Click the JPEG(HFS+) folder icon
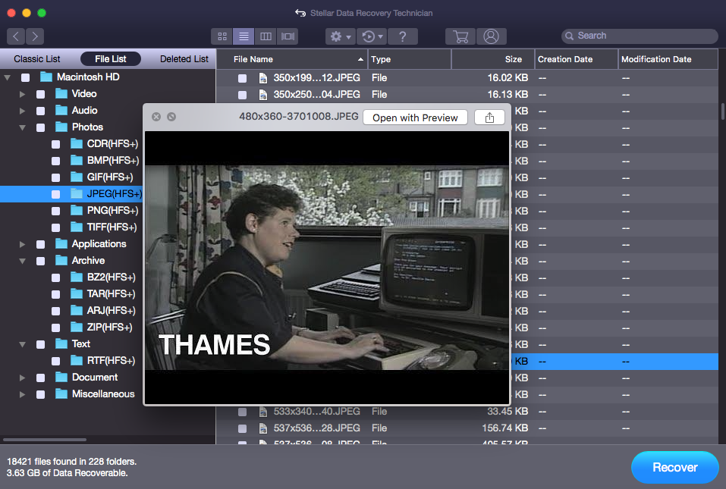726x489 pixels. coord(77,193)
